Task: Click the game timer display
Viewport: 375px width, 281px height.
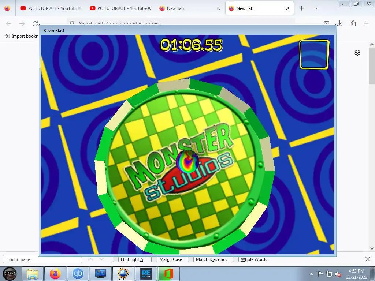Action: click(x=191, y=45)
